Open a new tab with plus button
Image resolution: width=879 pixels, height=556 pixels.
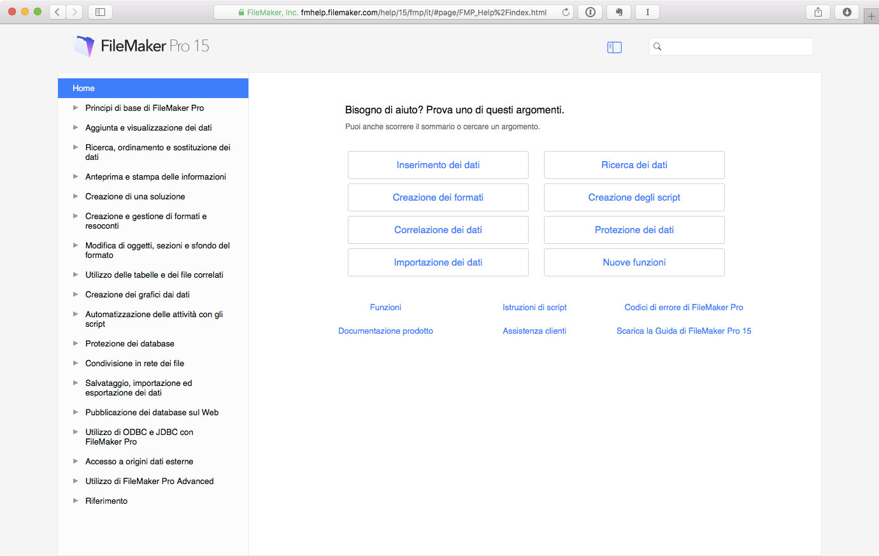[871, 16]
